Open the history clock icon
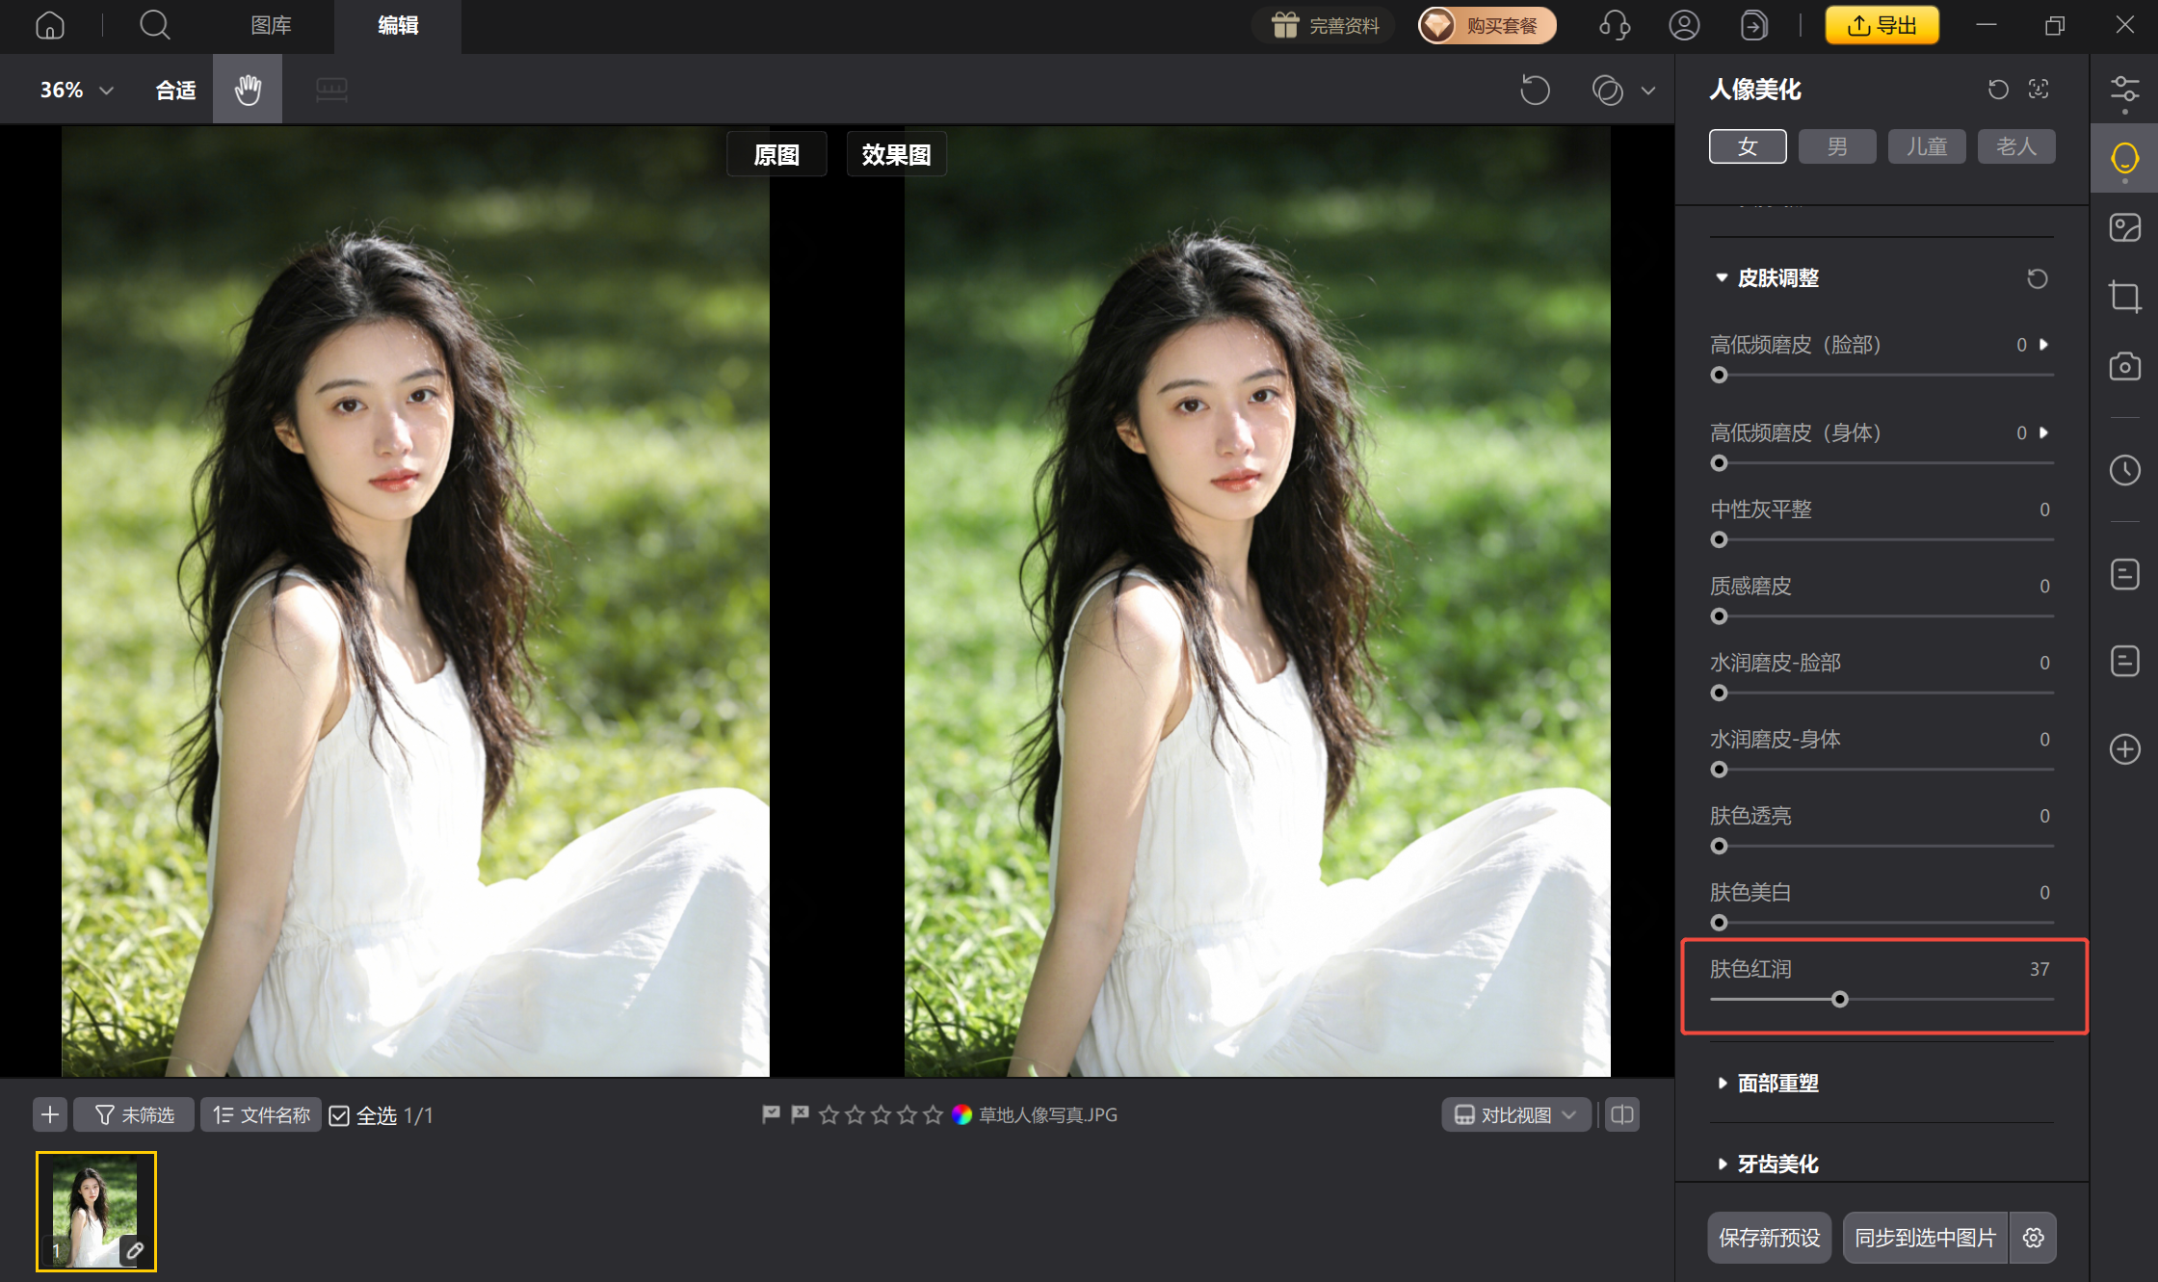 pos(2124,470)
